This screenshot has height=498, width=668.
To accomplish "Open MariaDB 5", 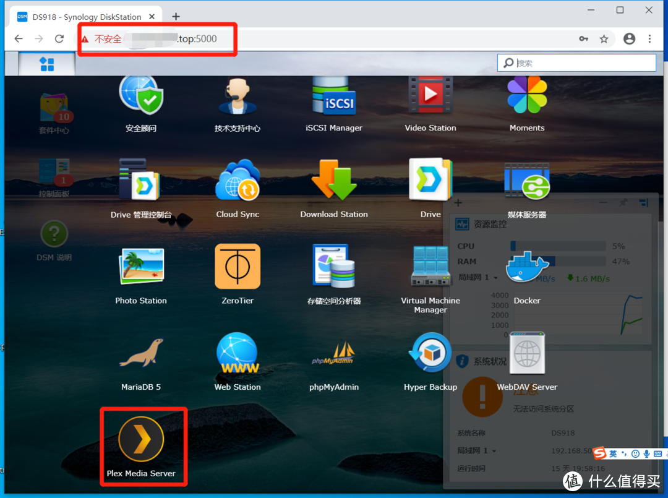I will pos(141,353).
